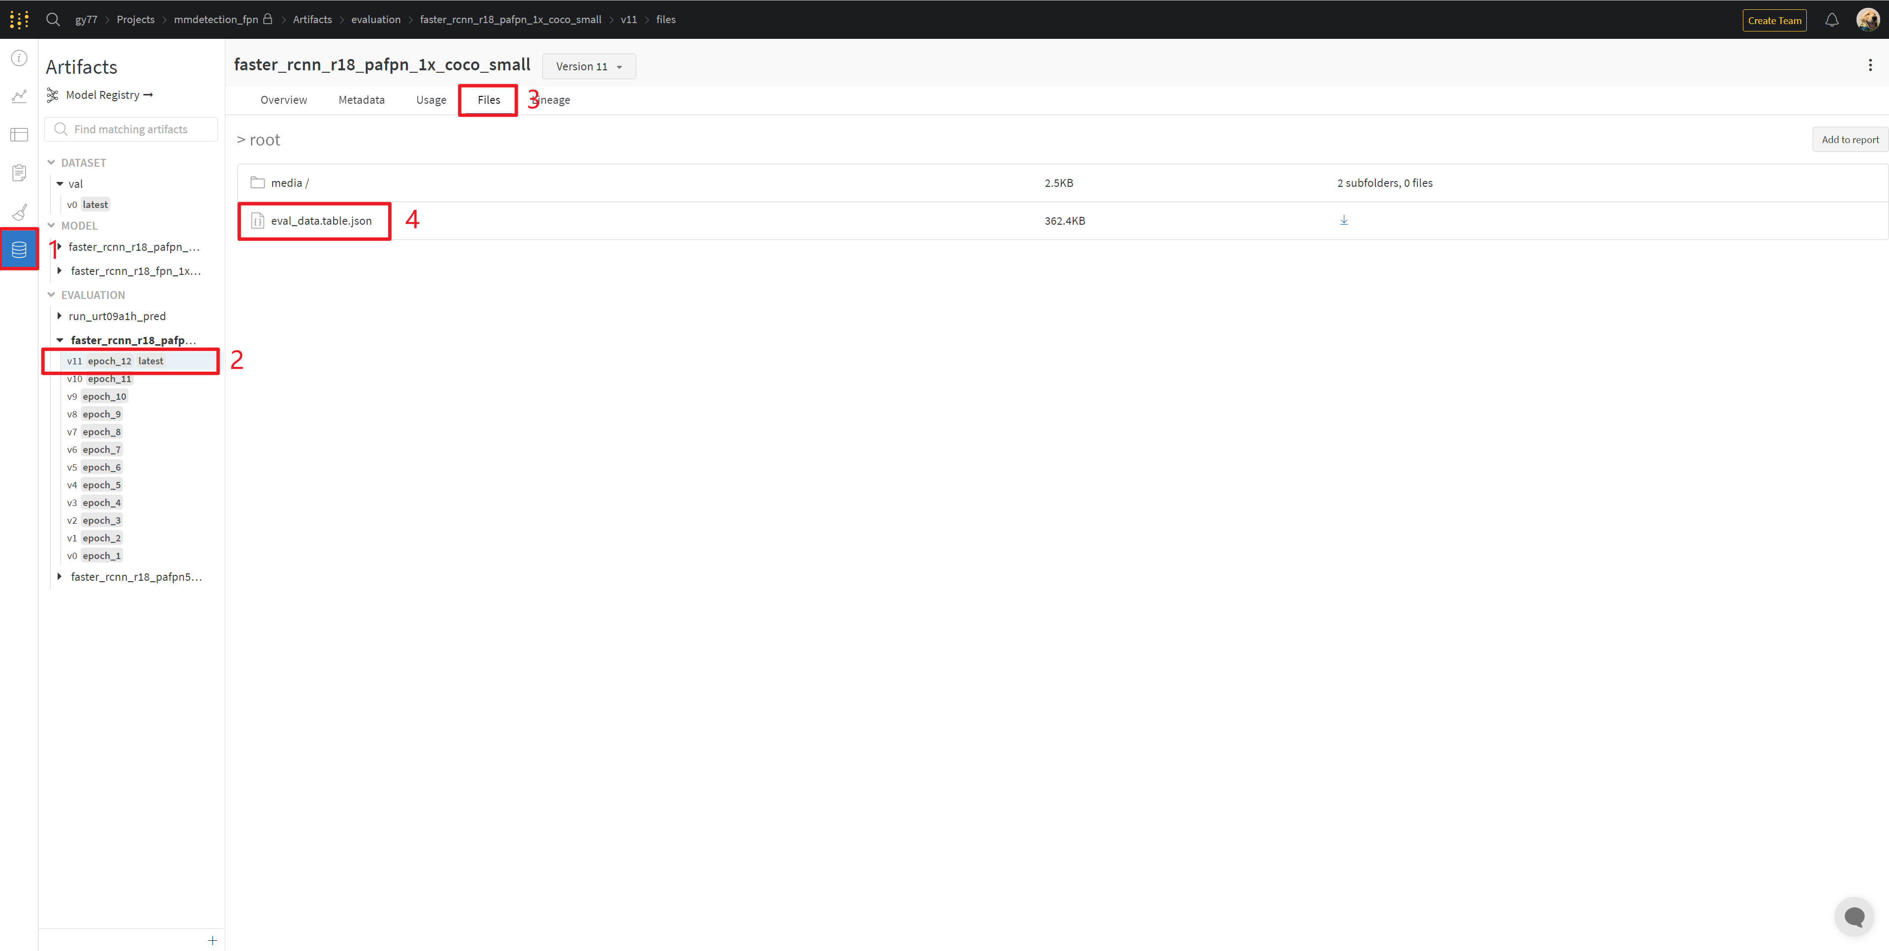This screenshot has height=951, width=1889.
Task: Select version v5 epoch_6
Action: 94,468
